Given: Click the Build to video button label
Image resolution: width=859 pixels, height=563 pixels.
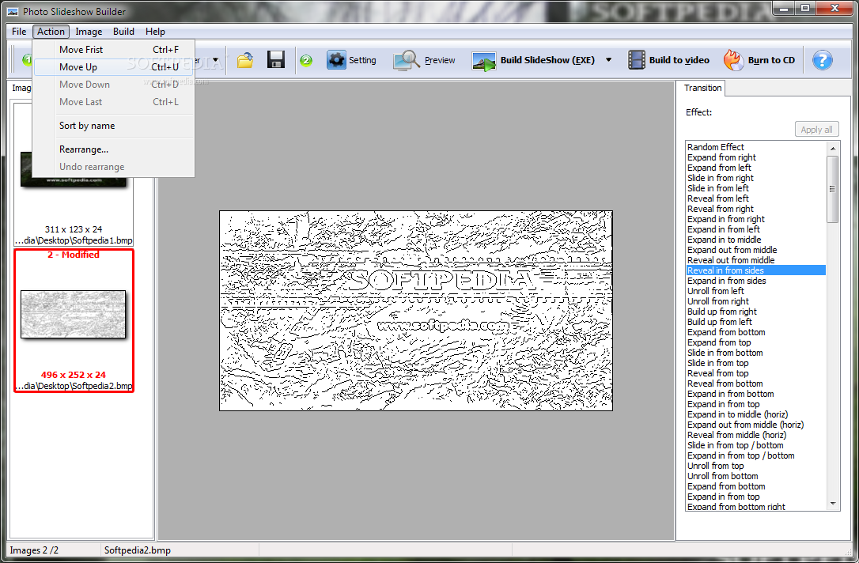Looking at the screenshot, I should tap(679, 60).
